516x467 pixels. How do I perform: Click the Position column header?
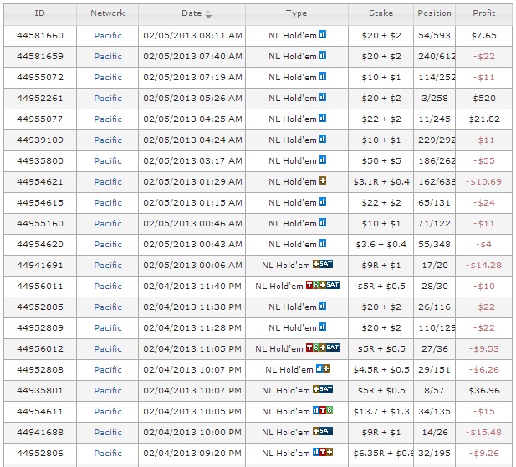pos(434,13)
